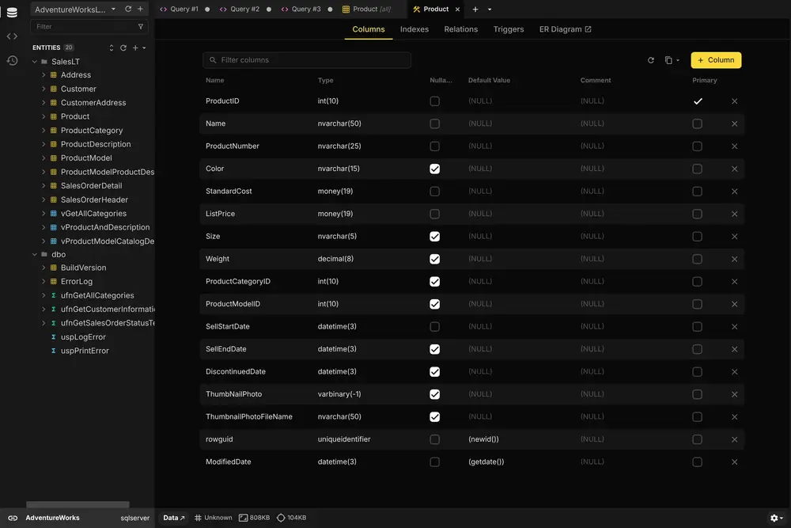Uncheck Nullable for the Color column

click(x=434, y=169)
